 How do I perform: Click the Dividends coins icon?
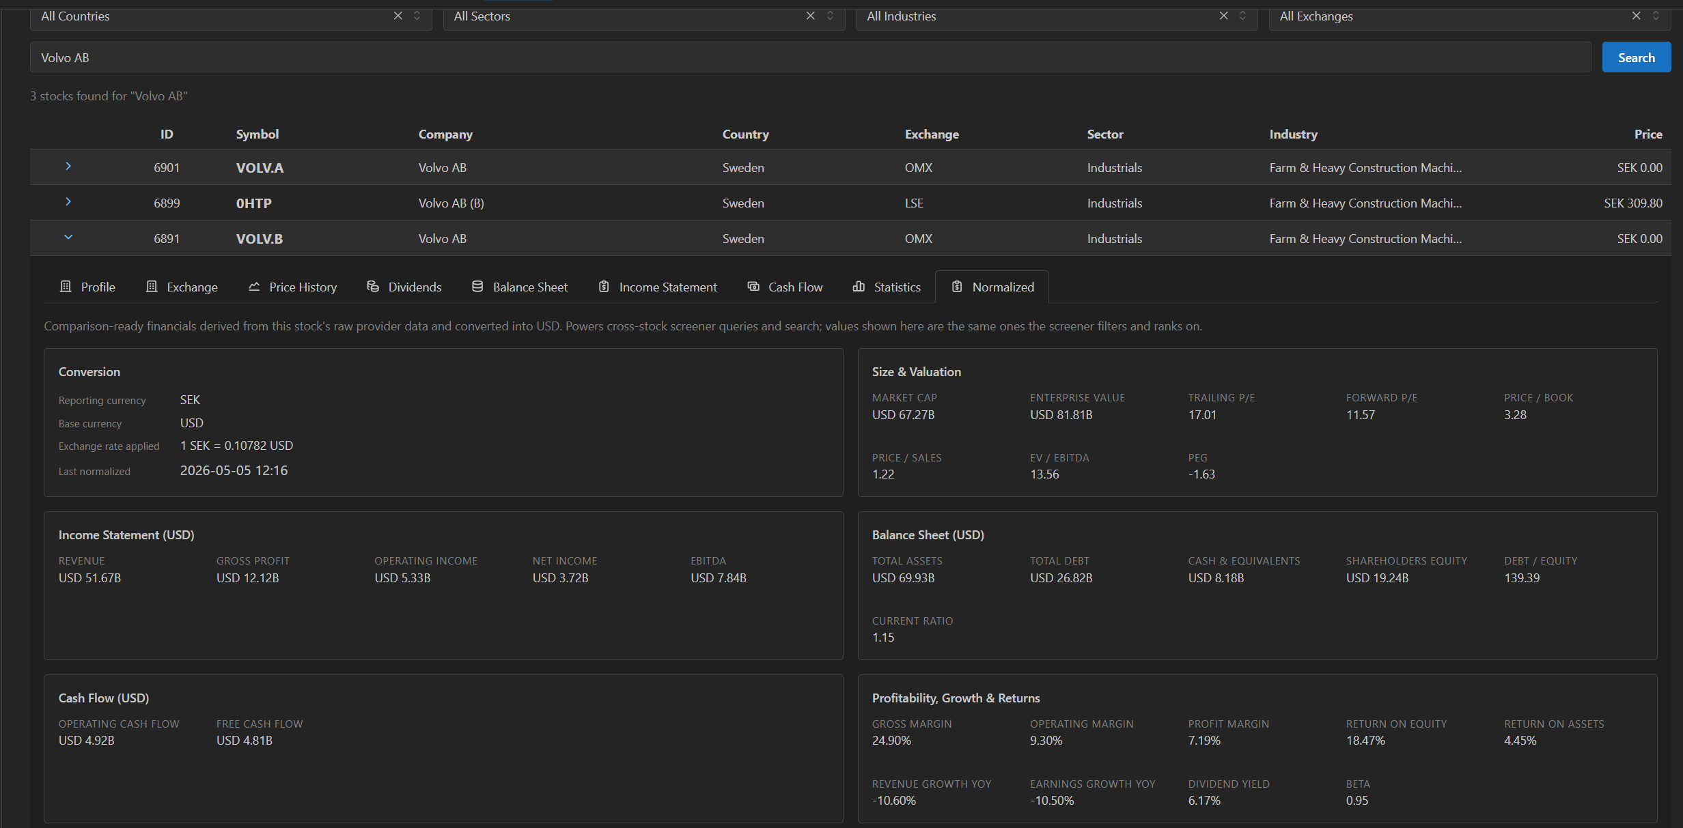373,287
